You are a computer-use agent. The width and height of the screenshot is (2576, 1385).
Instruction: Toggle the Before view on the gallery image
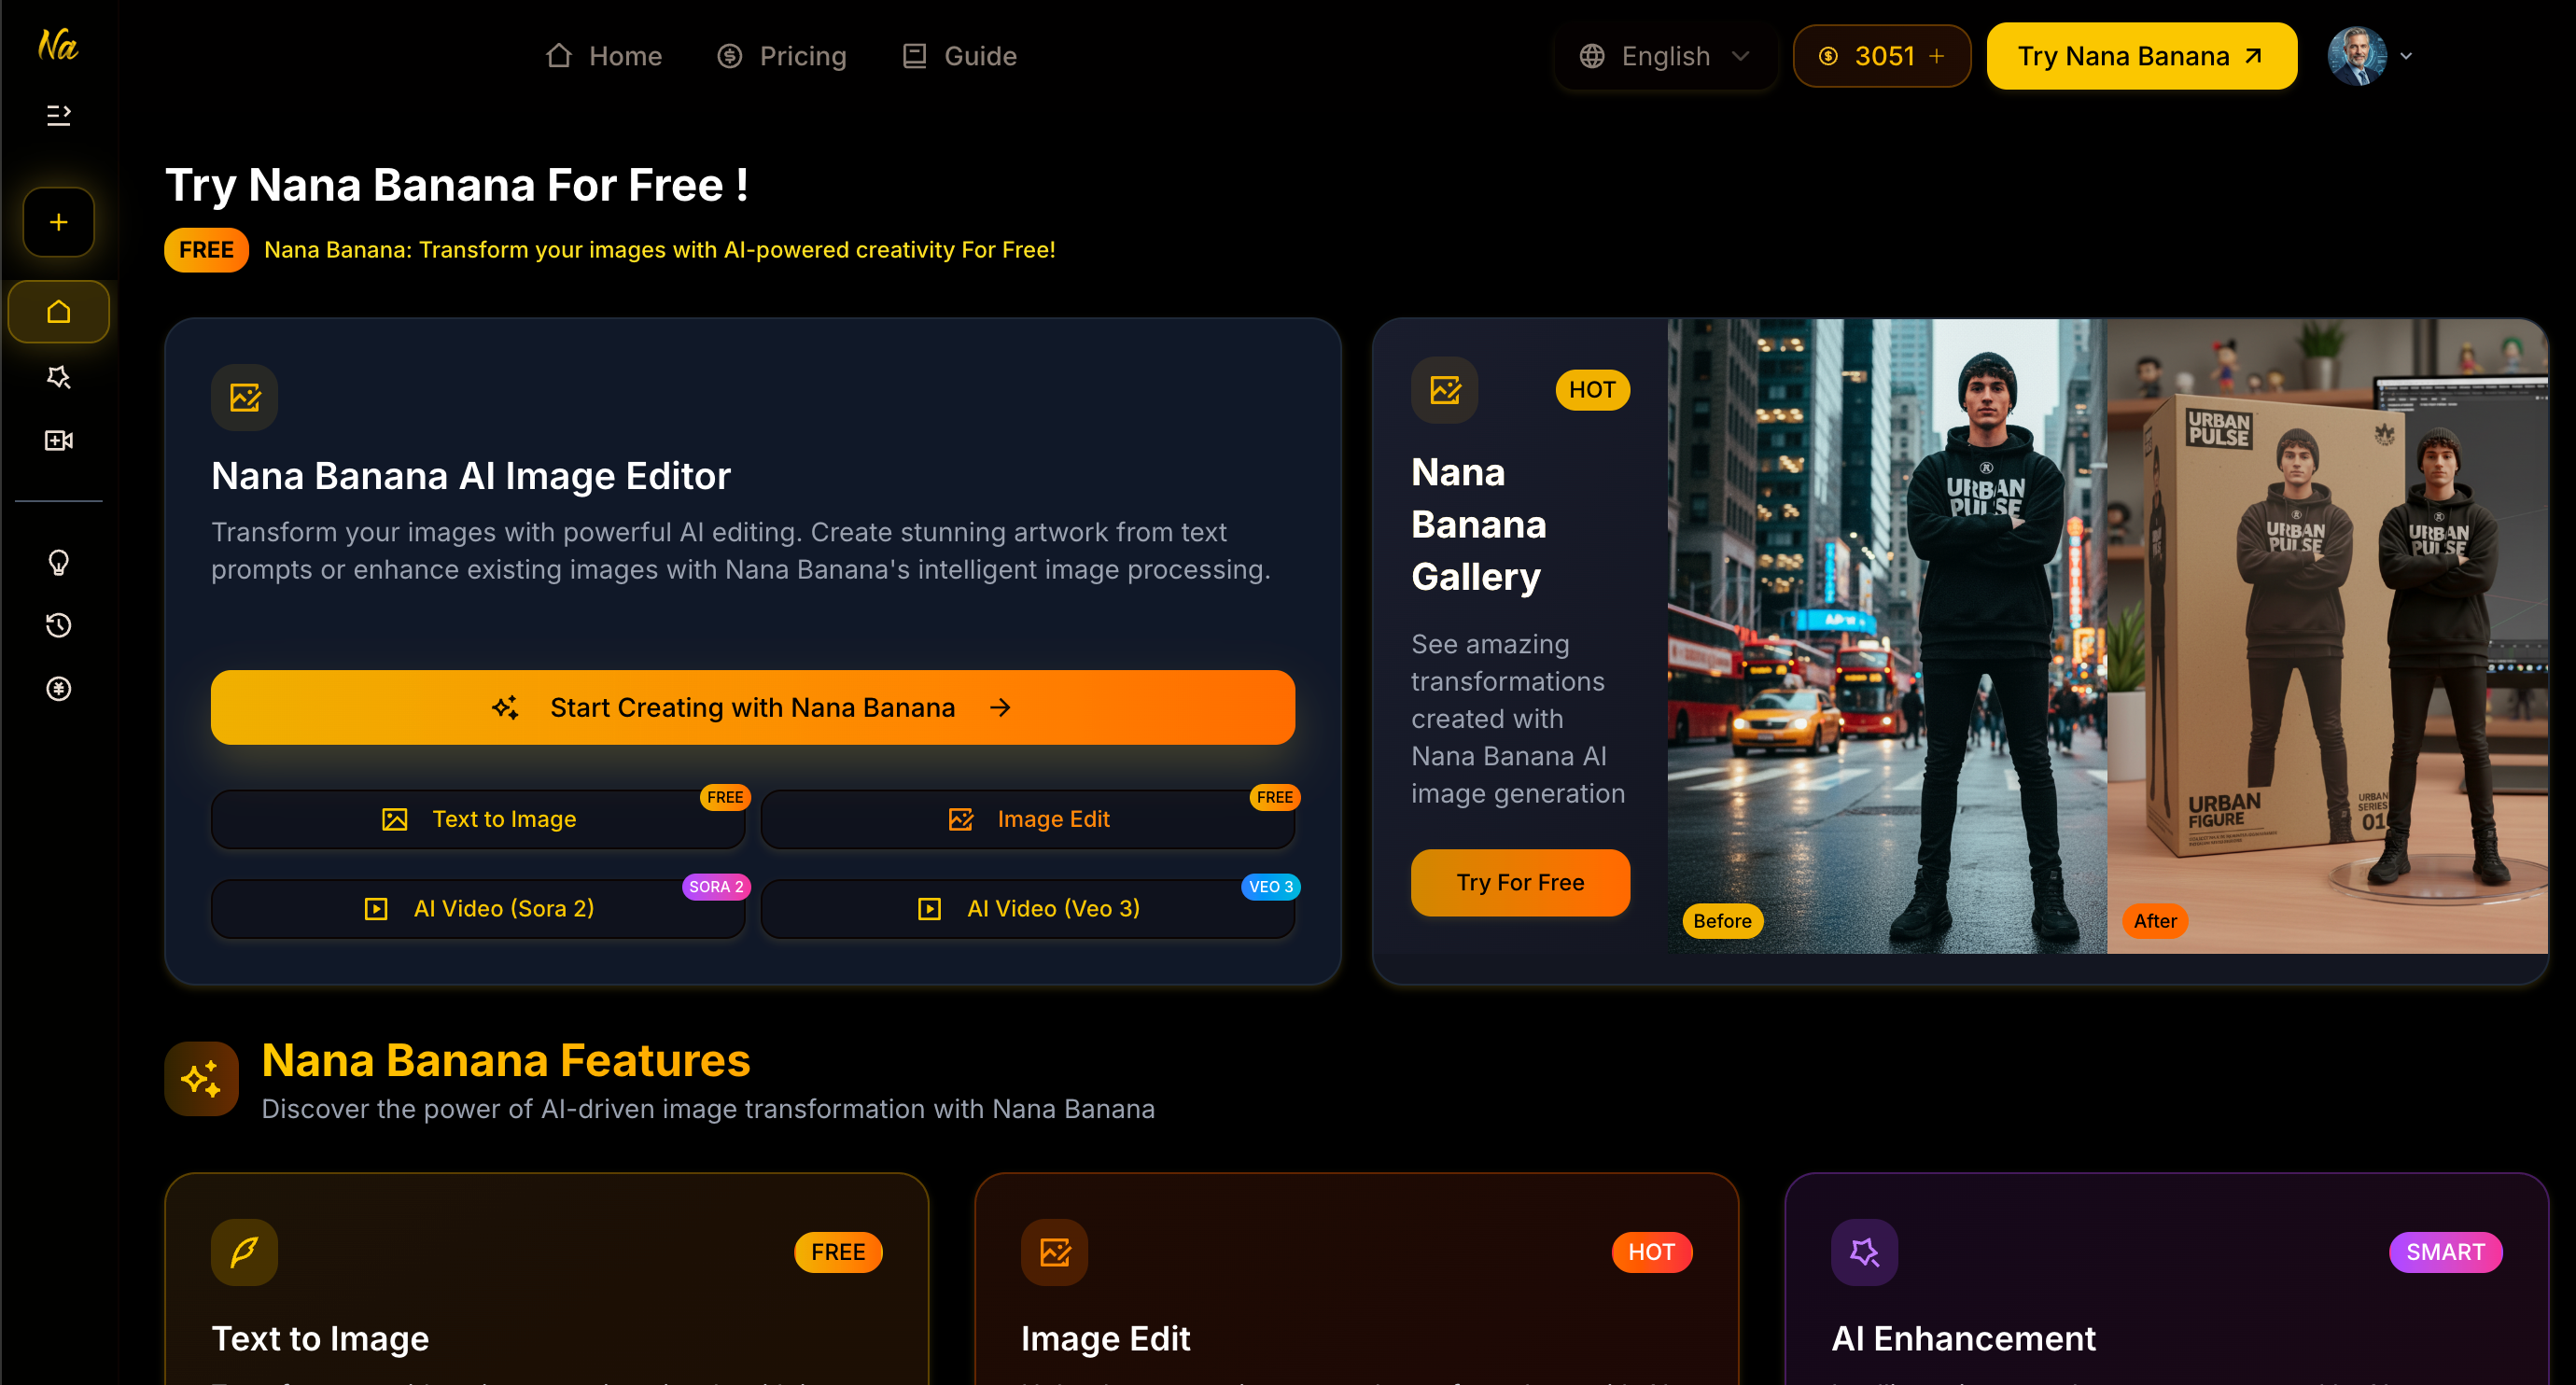point(1722,920)
